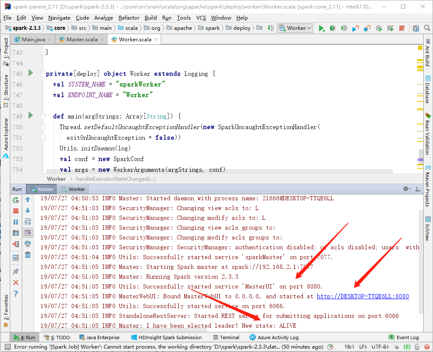The height and width of the screenshot is (352, 433).
Task: Toggle 1: Project side panel
Action: pyautogui.click(x=6, y=52)
